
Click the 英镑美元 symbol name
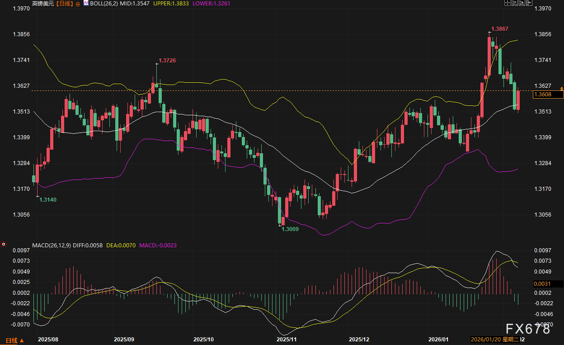click(42, 4)
